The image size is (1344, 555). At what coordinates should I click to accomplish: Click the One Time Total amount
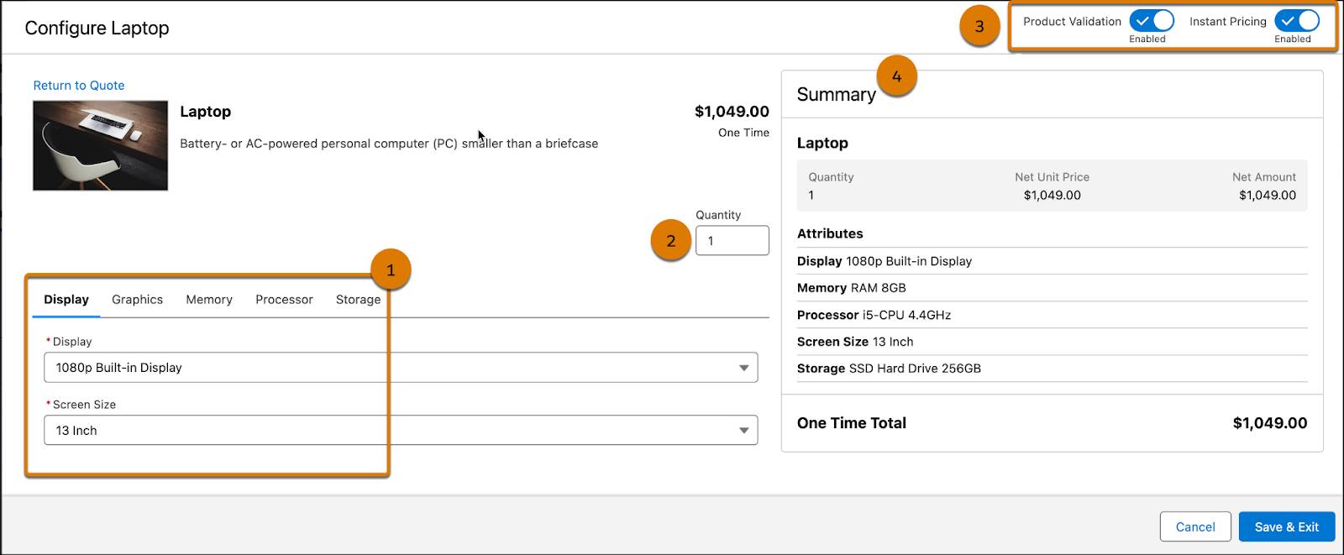(x=1269, y=423)
